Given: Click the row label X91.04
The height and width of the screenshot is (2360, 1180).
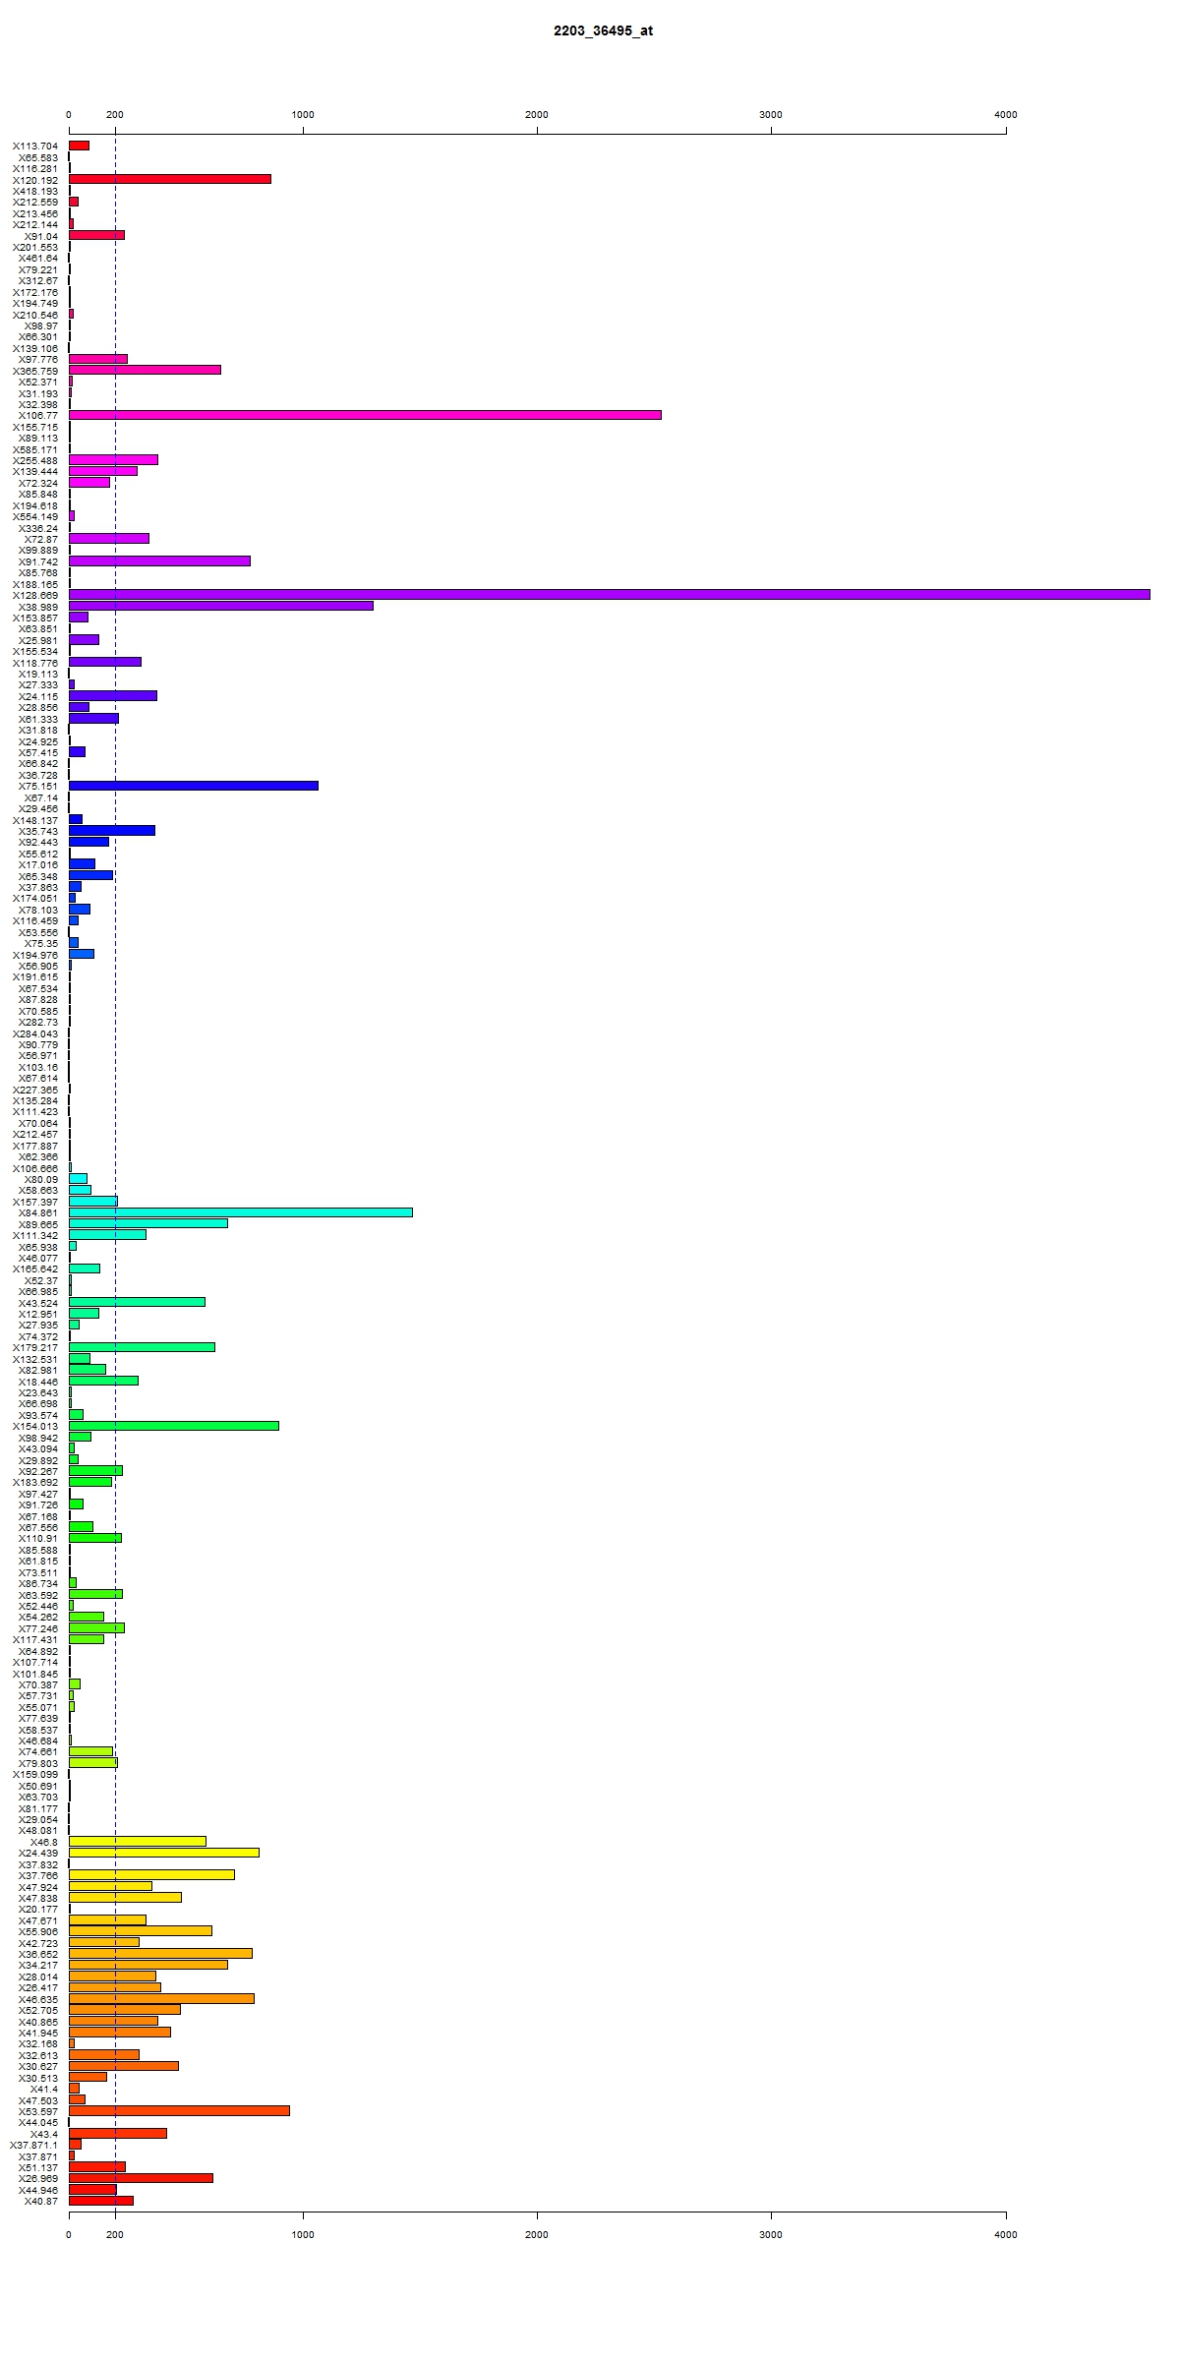Looking at the screenshot, I should [41, 236].
